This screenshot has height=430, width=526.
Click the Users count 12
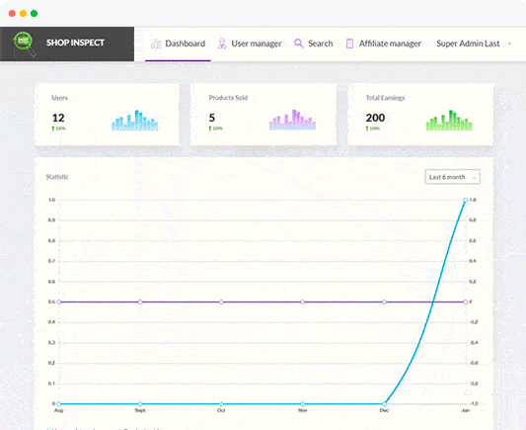58,118
